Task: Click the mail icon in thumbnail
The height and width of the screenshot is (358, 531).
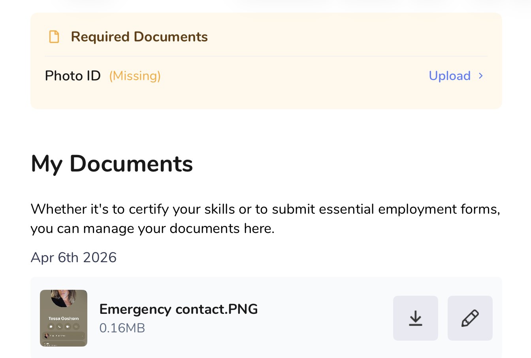Action: [x=76, y=326]
